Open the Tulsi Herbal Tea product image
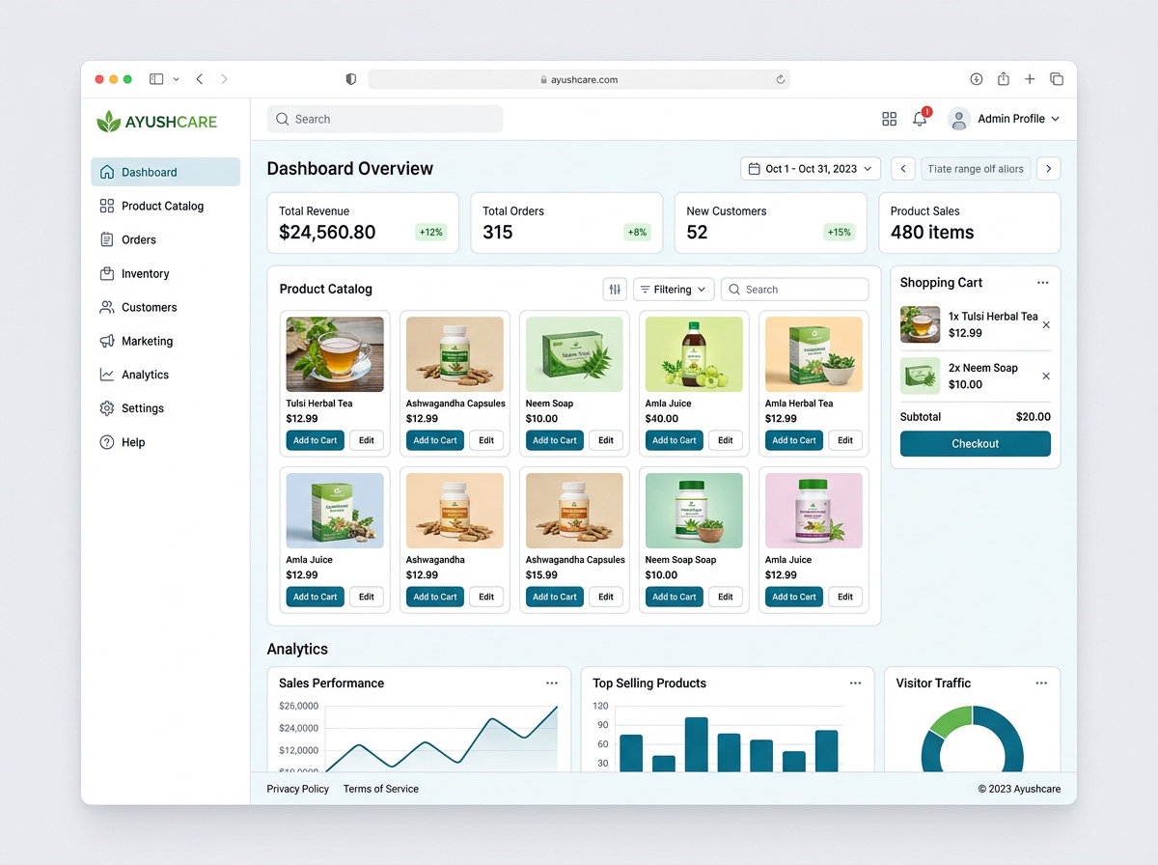1158x865 pixels. pyautogui.click(x=335, y=354)
